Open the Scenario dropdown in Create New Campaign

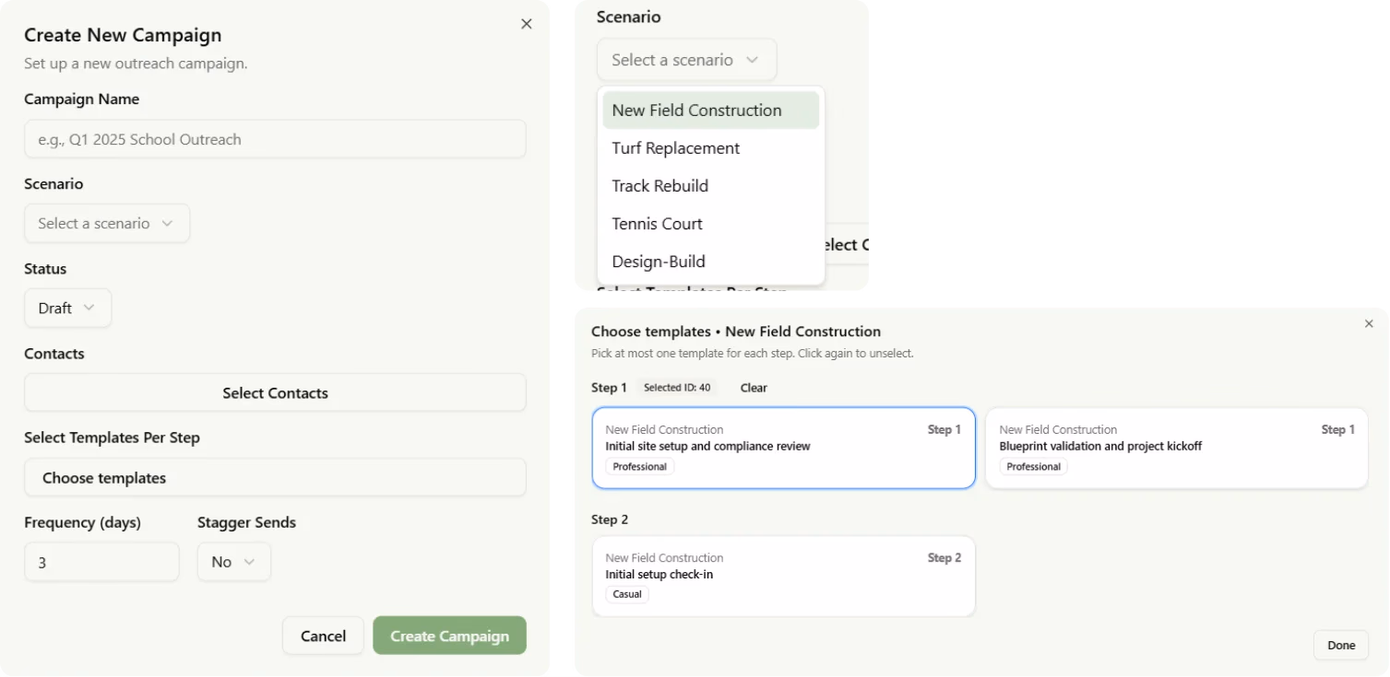(107, 223)
